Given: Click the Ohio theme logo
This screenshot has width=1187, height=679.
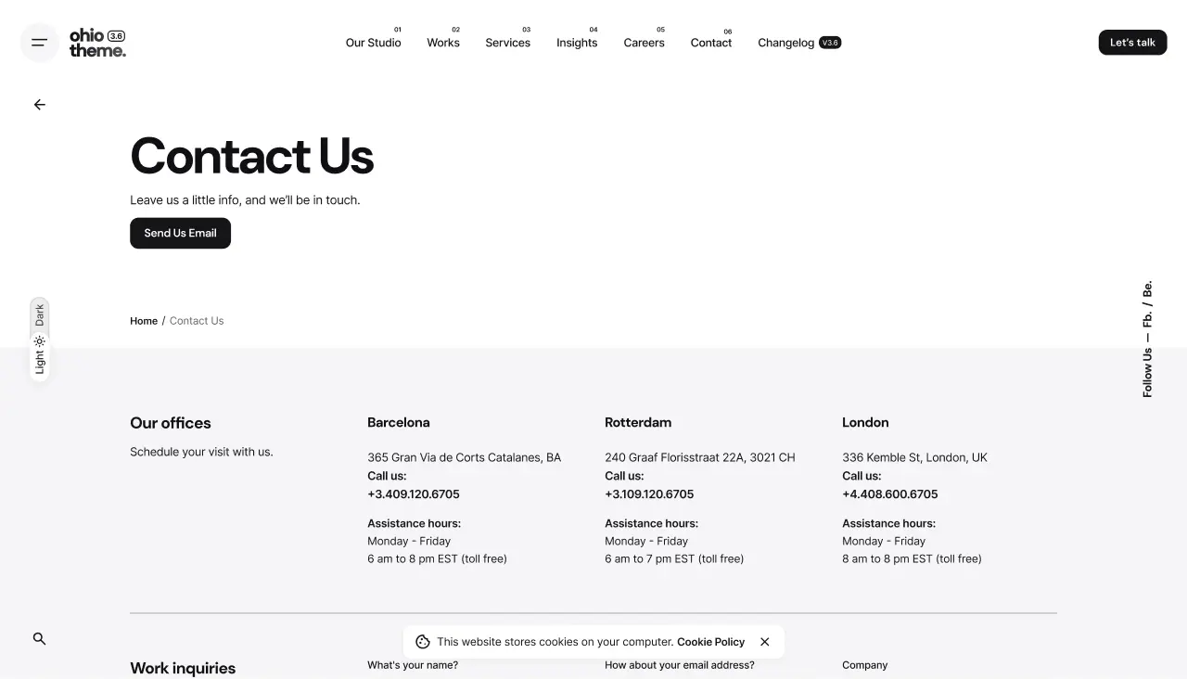Looking at the screenshot, I should pos(97,43).
